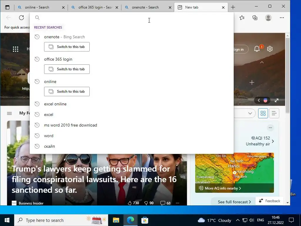Click Switch to this tab under office 365 login
The image size is (301, 226).
click(x=67, y=69)
